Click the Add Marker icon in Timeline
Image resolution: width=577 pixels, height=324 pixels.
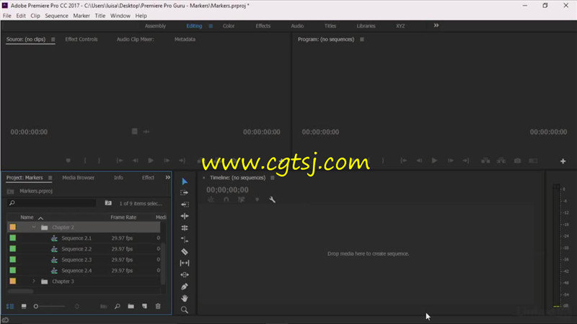pos(257,199)
